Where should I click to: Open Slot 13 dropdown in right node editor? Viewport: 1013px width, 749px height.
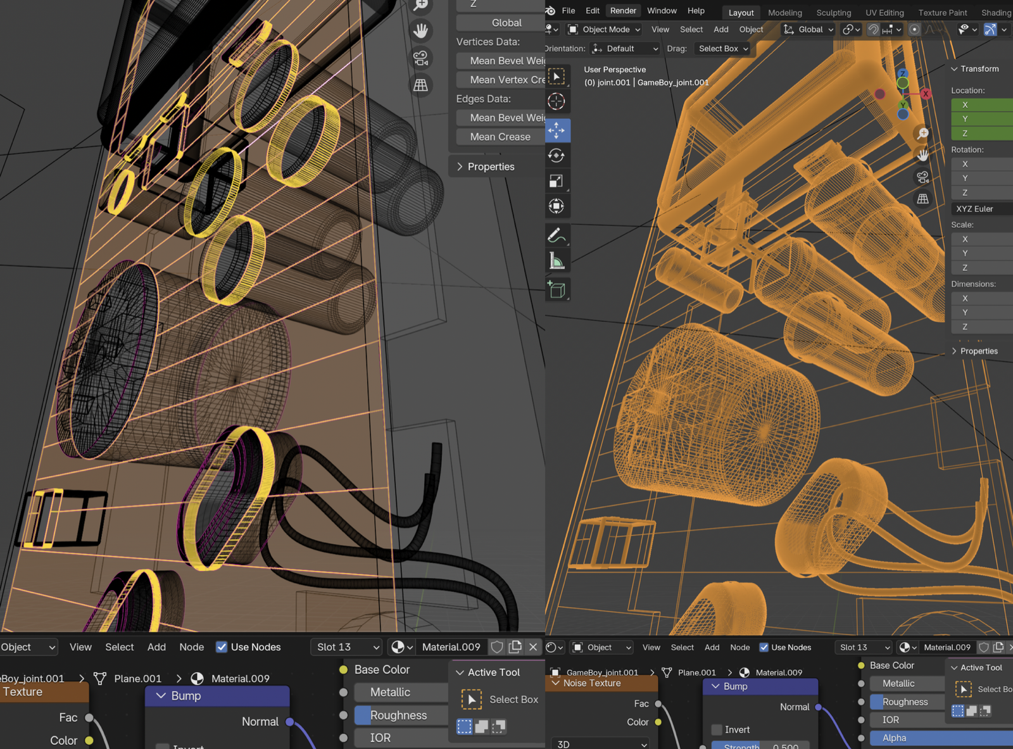click(x=864, y=647)
